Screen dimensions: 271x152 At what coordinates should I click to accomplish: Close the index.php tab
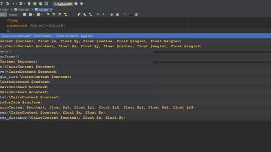tap(32, 10)
